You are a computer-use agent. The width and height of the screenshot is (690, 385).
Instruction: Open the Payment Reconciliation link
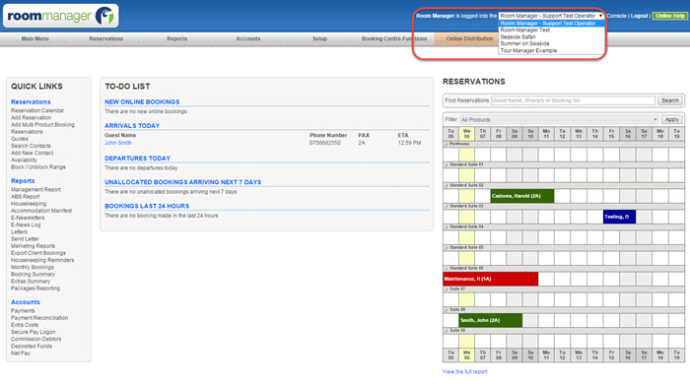pos(39,318)
